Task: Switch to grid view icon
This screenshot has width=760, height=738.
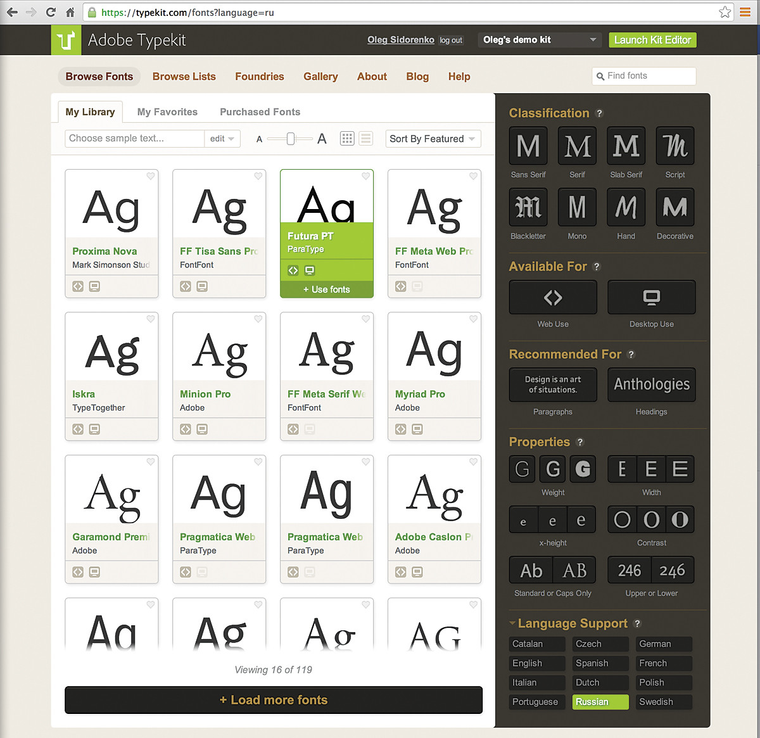Action: [x=347, y=139]
